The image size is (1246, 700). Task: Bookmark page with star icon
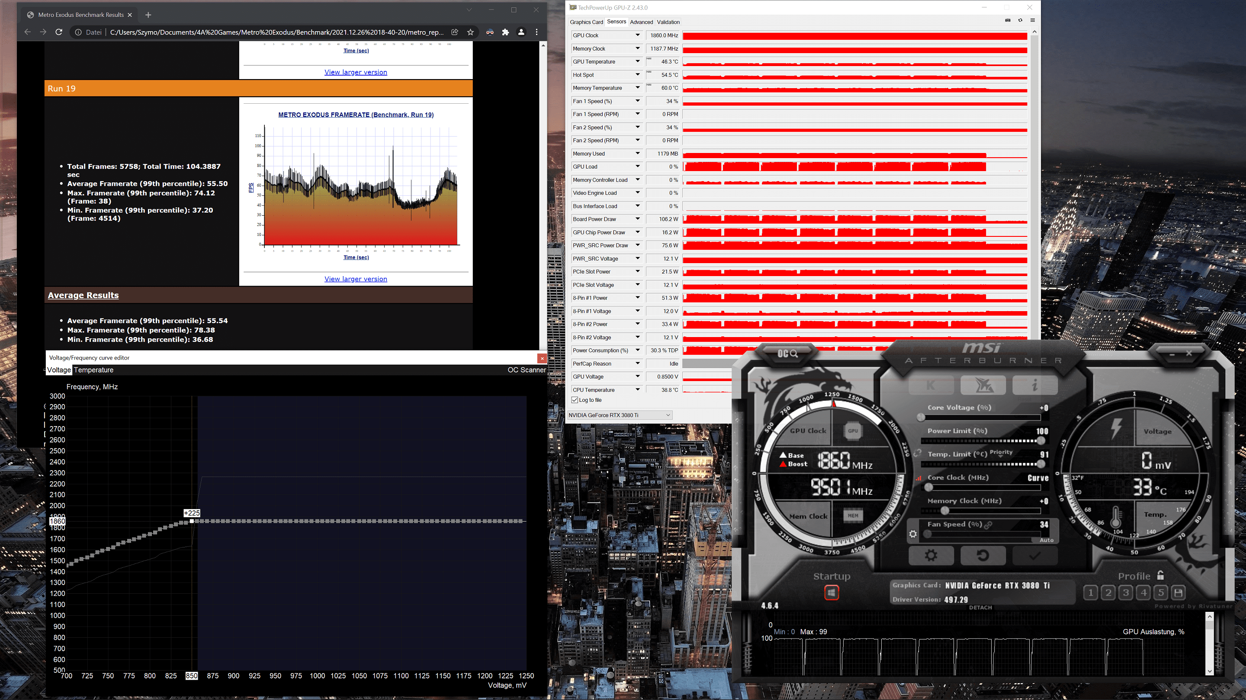click(470, 32)
